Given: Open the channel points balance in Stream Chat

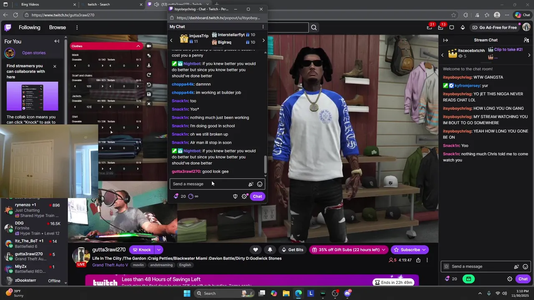Looking at the screenshot, I should (x=451, y=279).
